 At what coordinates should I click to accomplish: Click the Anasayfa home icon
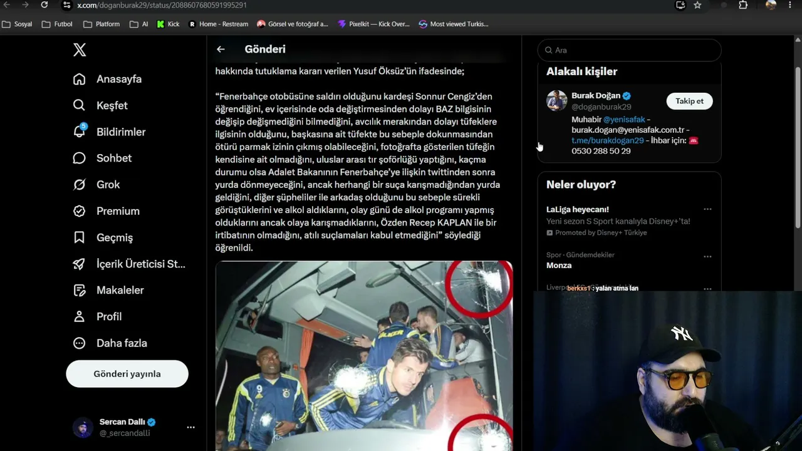79,79
